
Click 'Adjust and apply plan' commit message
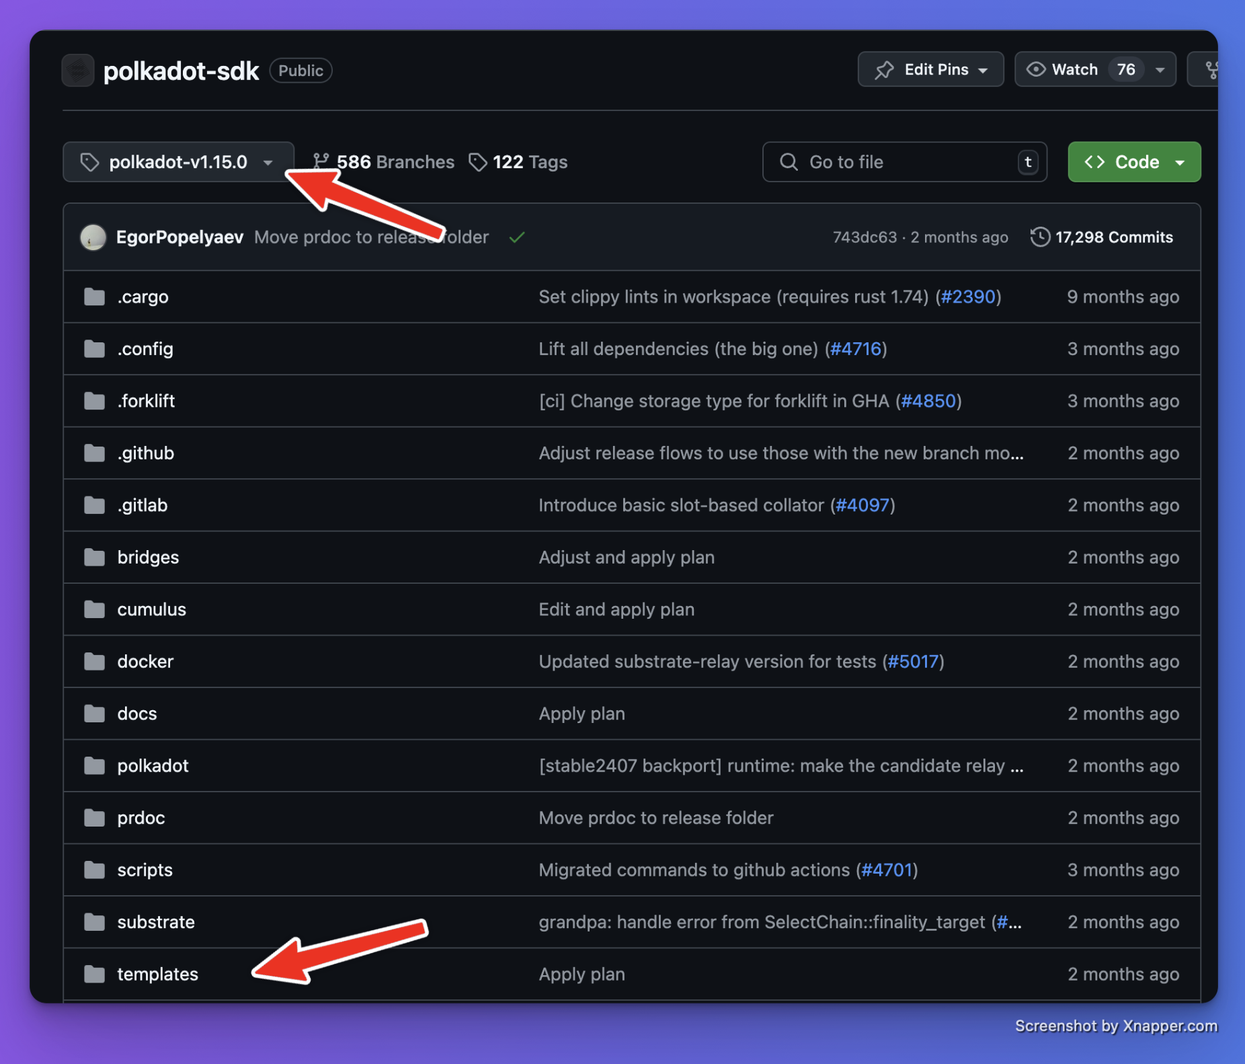click(x=627, y=558)
